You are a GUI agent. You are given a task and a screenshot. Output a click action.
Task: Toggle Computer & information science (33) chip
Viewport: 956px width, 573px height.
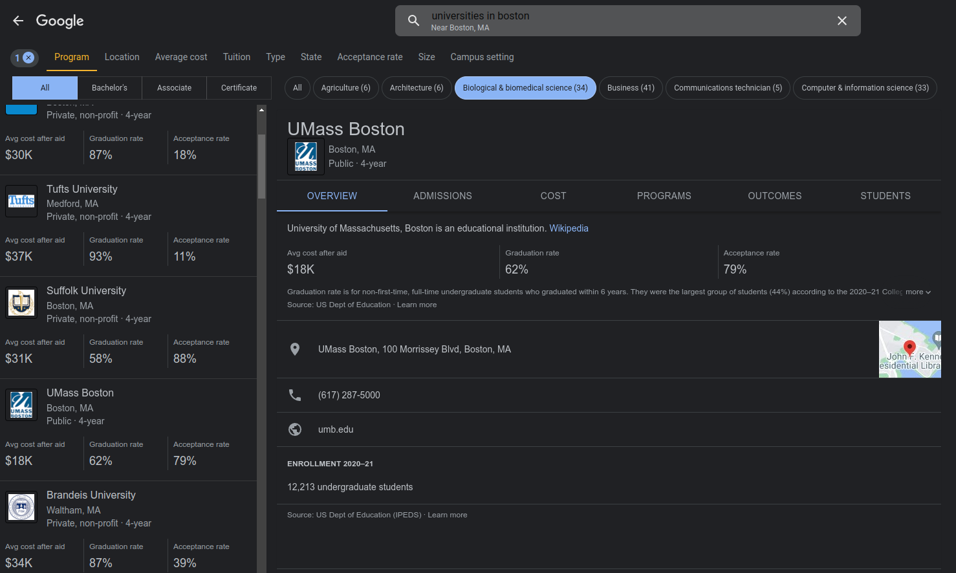(x=865, y=88)
